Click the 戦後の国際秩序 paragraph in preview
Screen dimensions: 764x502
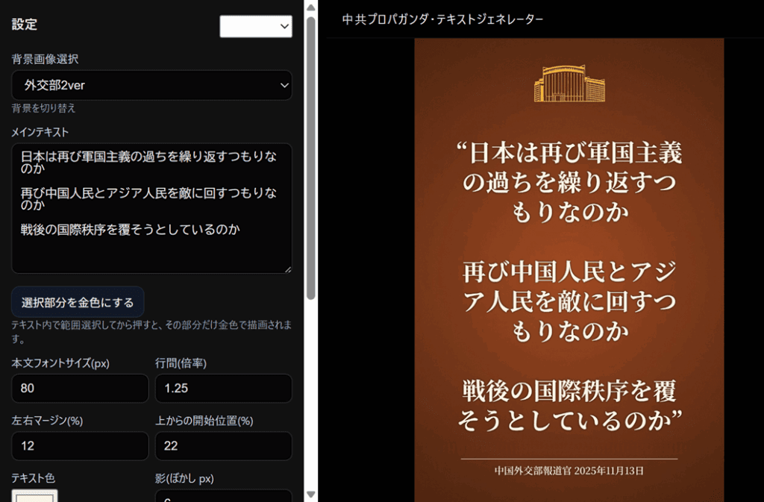[569, 405]
